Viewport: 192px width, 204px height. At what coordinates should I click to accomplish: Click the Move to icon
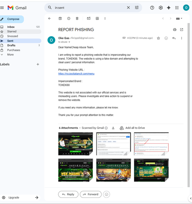coord(97,18)
